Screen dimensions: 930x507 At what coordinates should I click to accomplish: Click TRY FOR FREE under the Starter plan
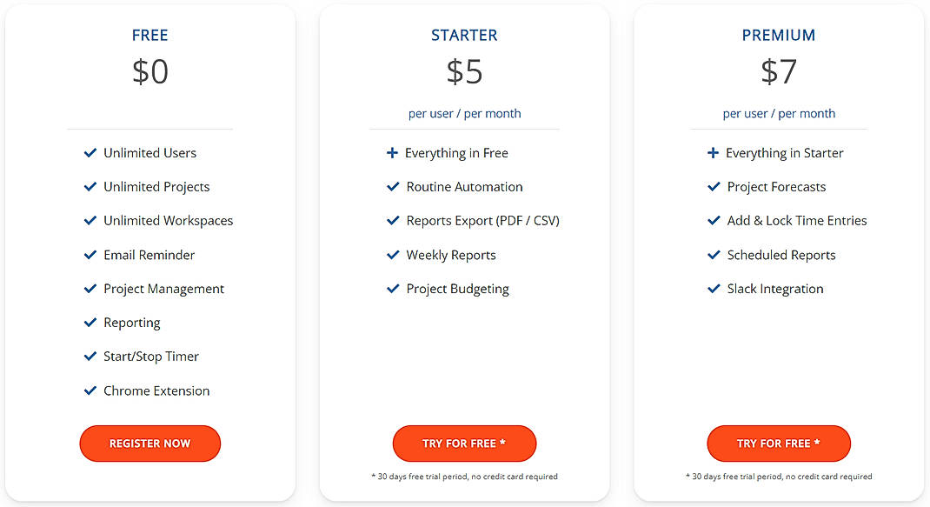click(464, 444)
